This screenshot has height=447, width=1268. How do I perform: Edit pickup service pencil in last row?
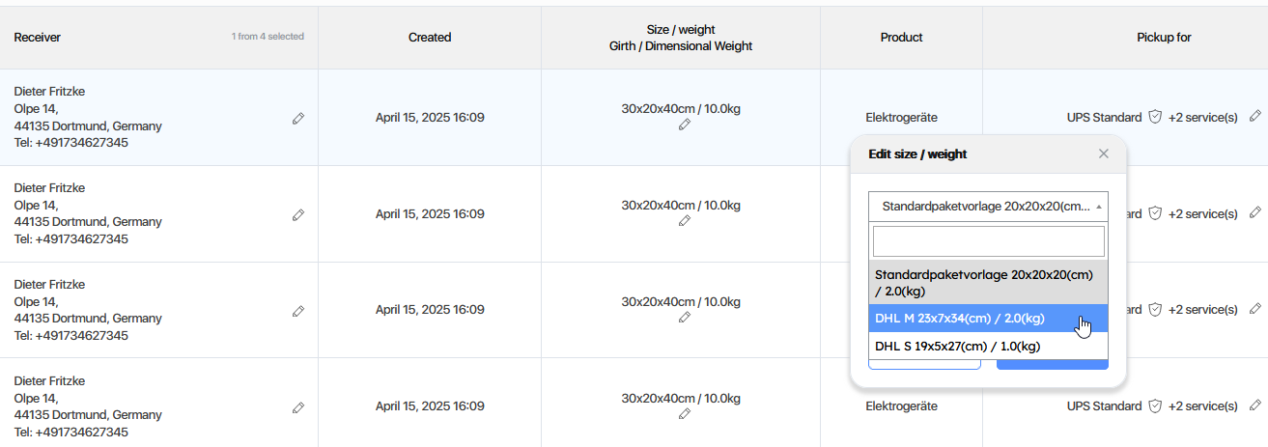tap(1255, 405)
